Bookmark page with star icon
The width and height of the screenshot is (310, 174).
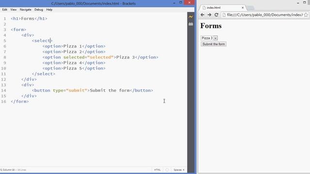(306, 15)
